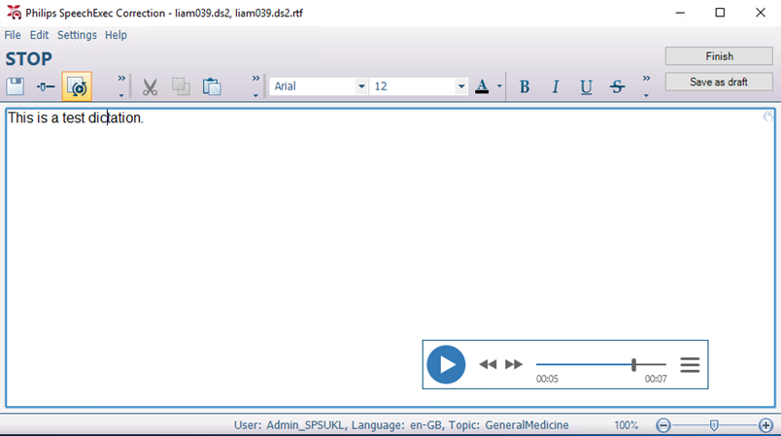Play the dictation audio
Image resolution: width=781 pixels, height=436 pixels.
(446, 364)
